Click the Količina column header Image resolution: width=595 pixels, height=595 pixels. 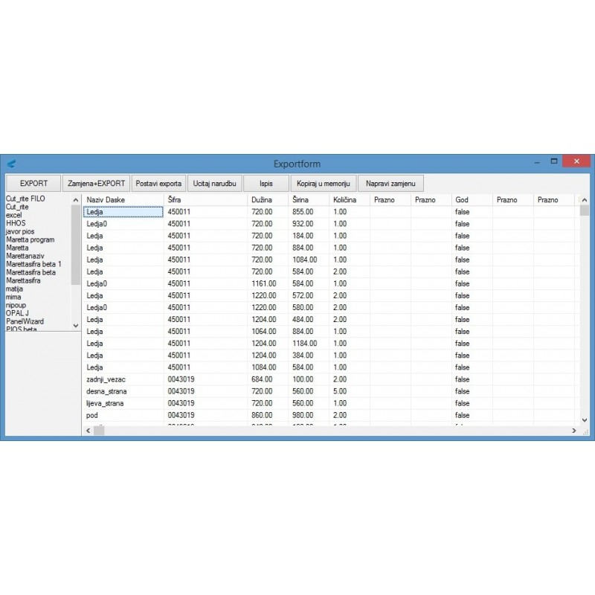344,200
